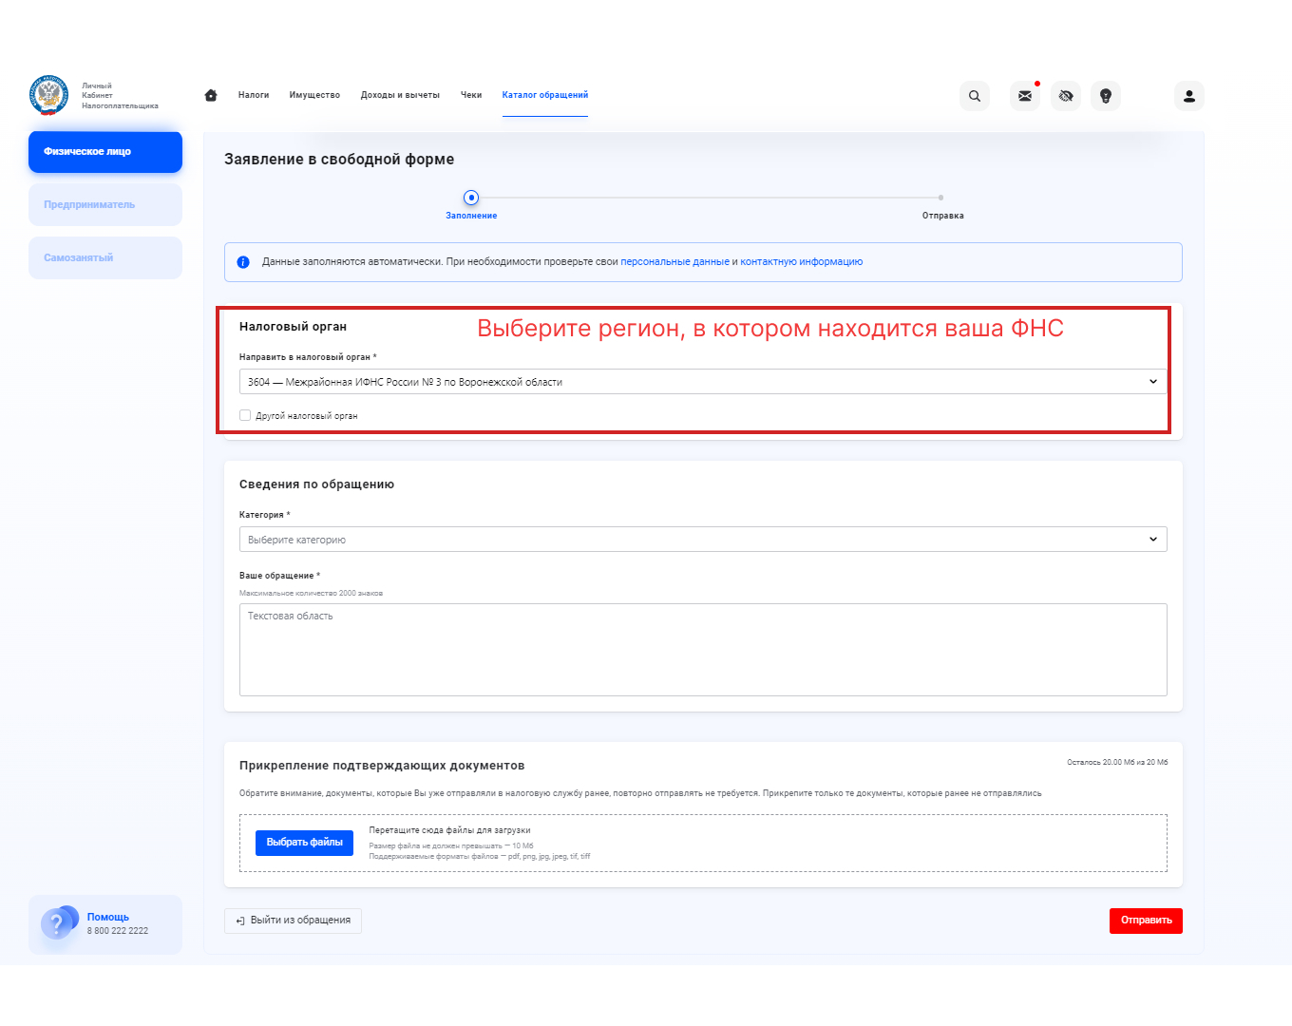Open персональные данные link
This screenshot has height=1026, width=1292.
(675, 262)
